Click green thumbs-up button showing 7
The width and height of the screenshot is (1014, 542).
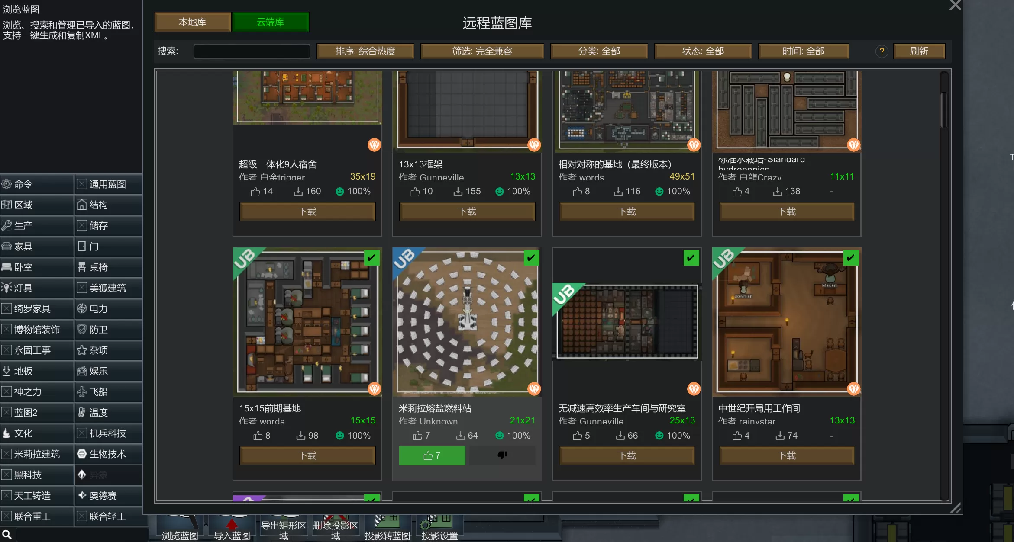432,455
